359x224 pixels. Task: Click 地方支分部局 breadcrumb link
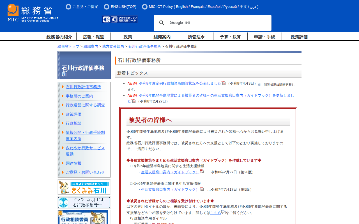[x=113, y=46]
